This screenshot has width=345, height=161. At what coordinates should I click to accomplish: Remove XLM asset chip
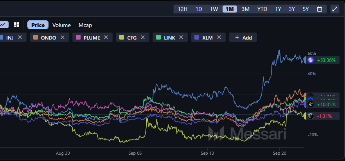219,38
